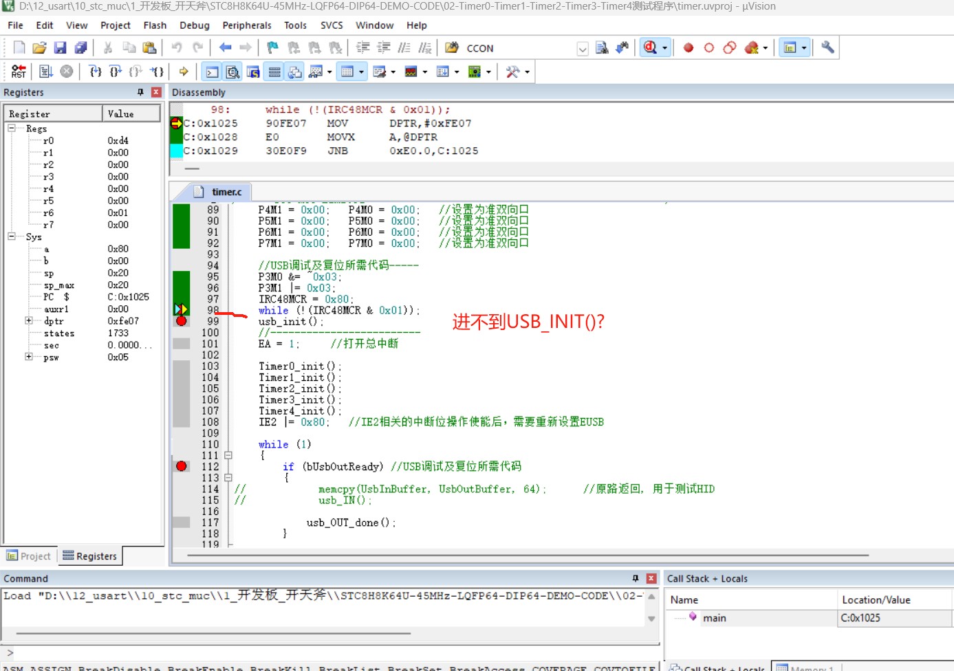Select main in Call Stack list
This screenshot has height=671, width=954.
click(x=714, y=618)
